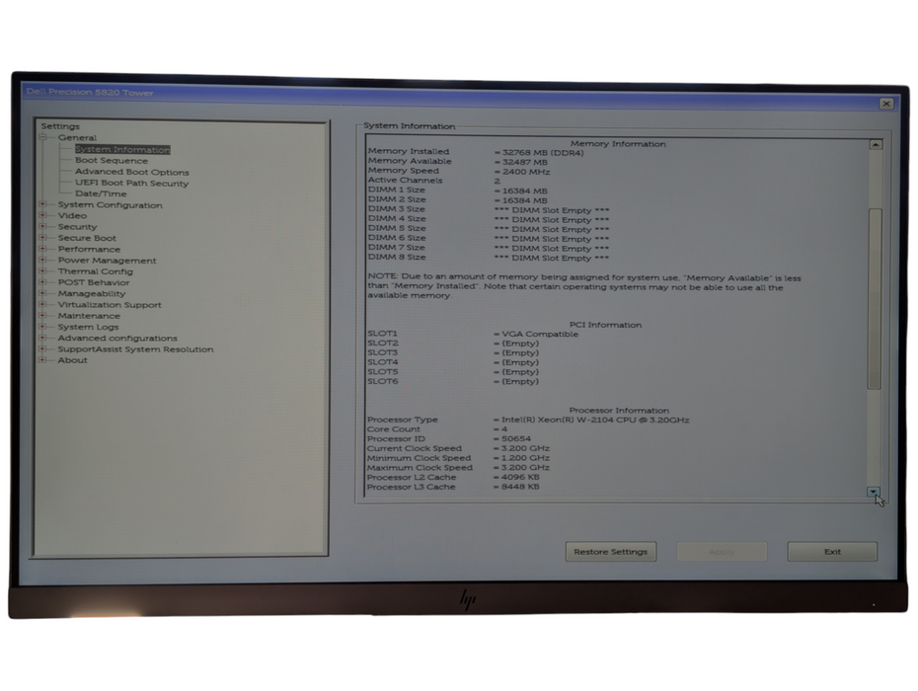Click the DIMM 2 Size row

458,199
